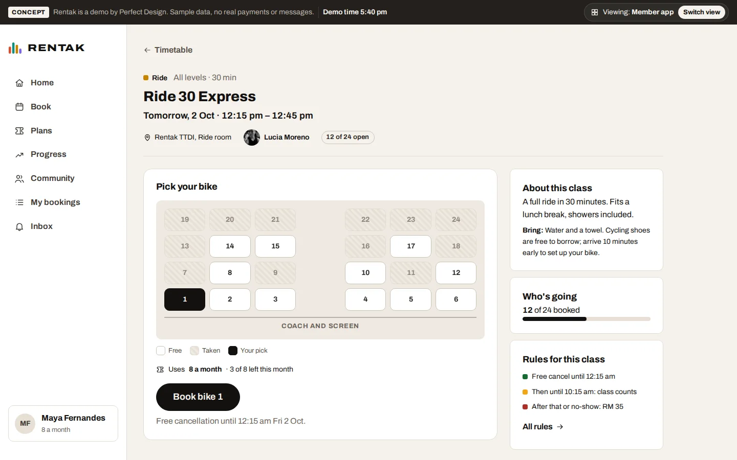Click the arrow icon beside All rules
This screenshot has width=737, height=460.
(x=560, y=427)
